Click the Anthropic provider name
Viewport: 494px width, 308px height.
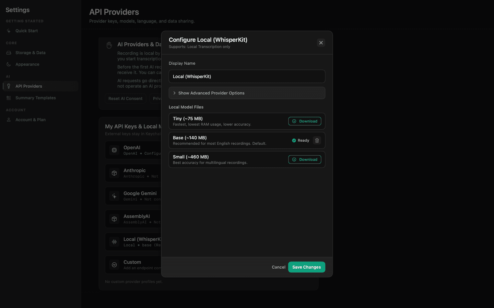[134, 170]
